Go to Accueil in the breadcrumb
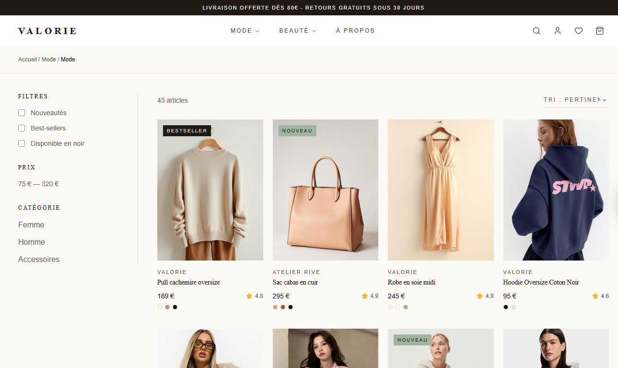 pyautogui.click(x=27, y=59)
